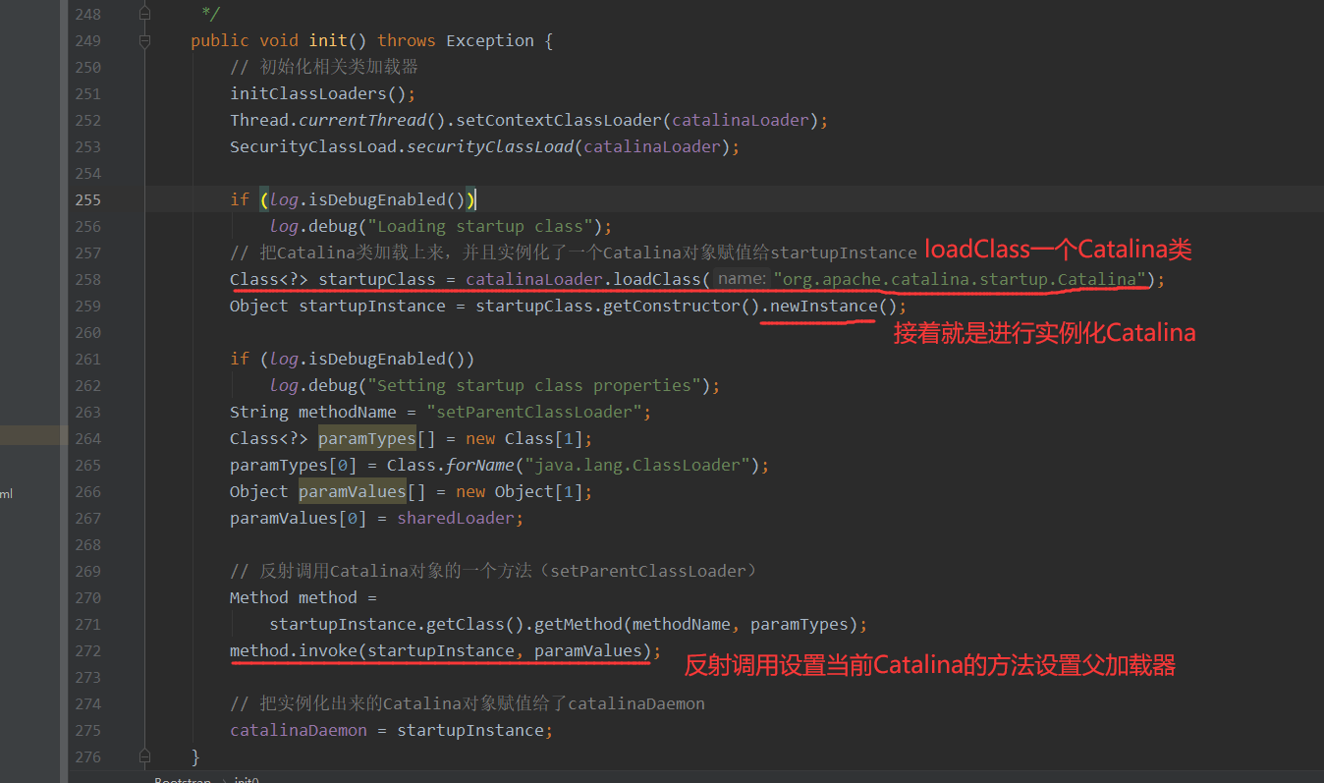Viewport: 1324px width, 783px height.
Task: Click the "setParentClassLoader" string literal
Action: pyautogui.click(x=534, y=412)
